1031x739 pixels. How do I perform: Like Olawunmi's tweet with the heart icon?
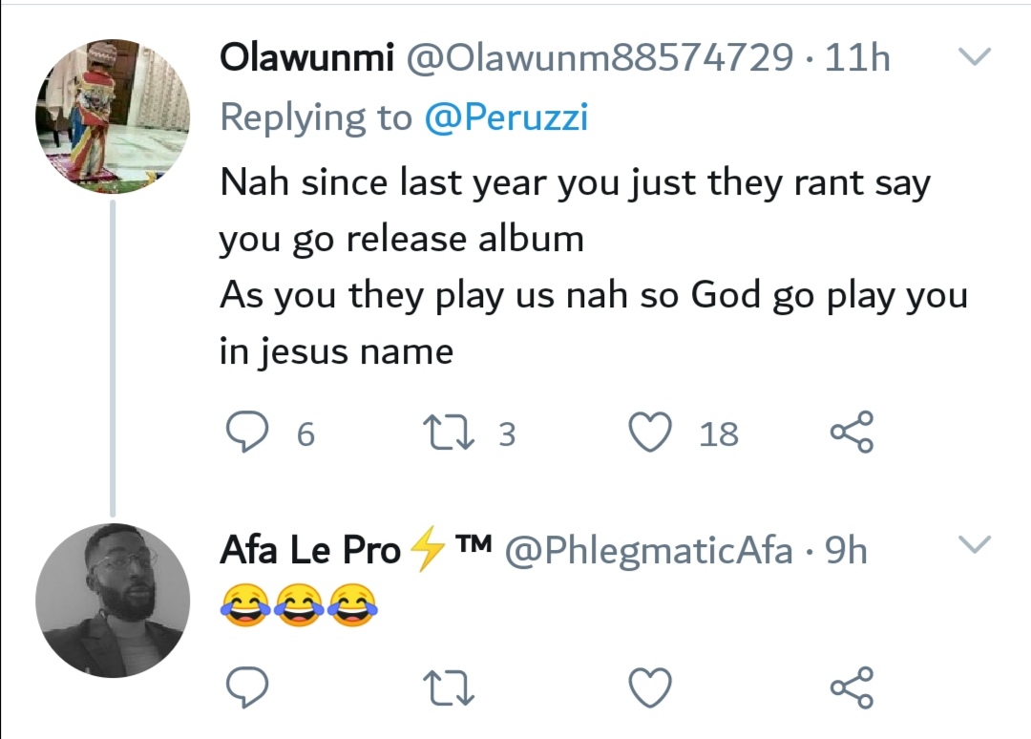(651, 433)
